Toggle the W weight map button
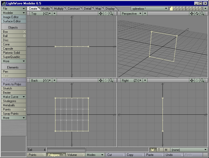Screen dimensions: 209x158 pyautogui.click(x=152, y=150)
